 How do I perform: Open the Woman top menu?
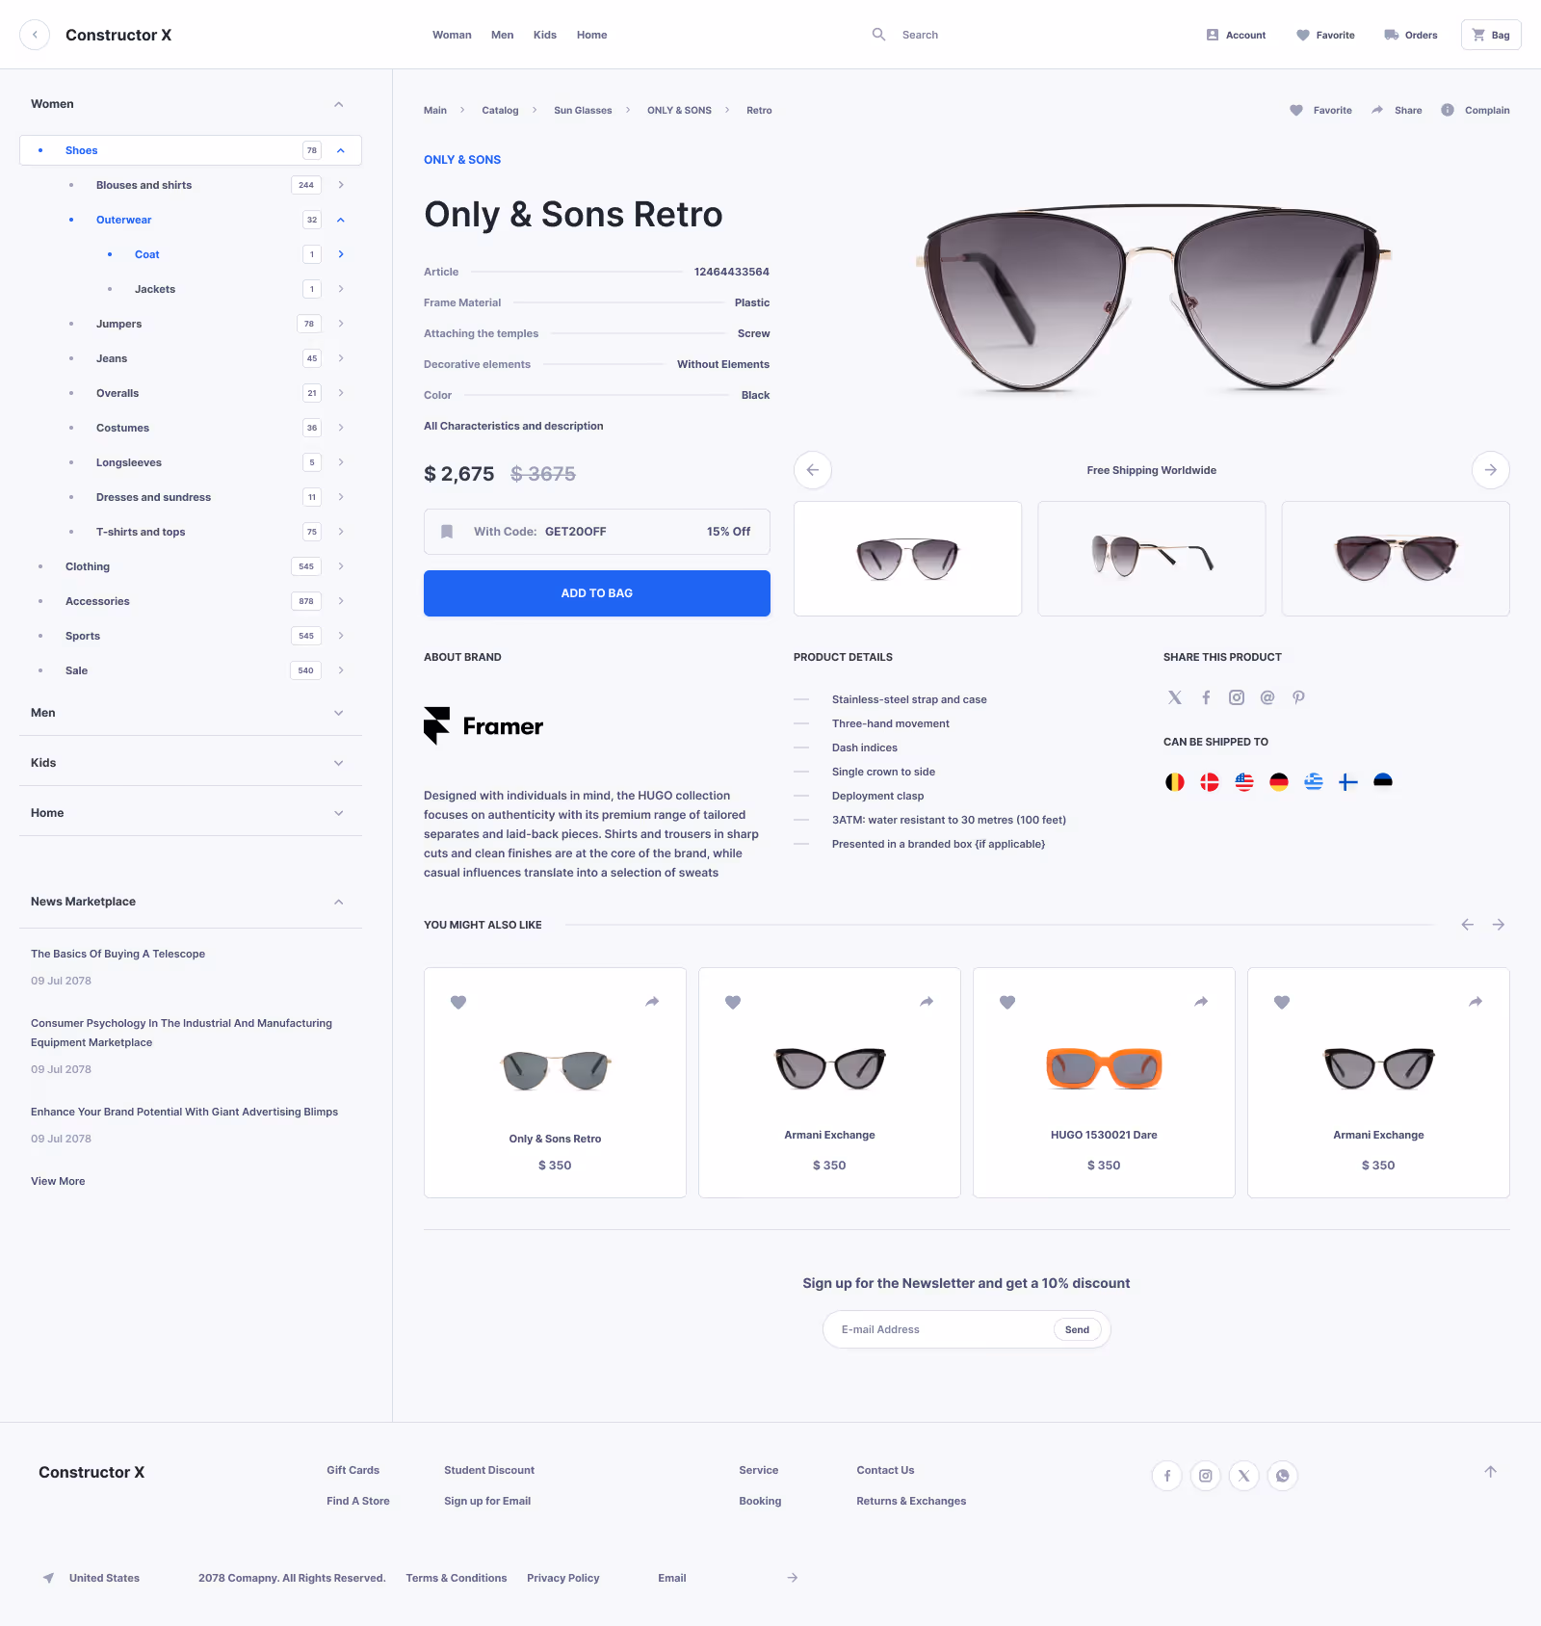pos(452,35)
